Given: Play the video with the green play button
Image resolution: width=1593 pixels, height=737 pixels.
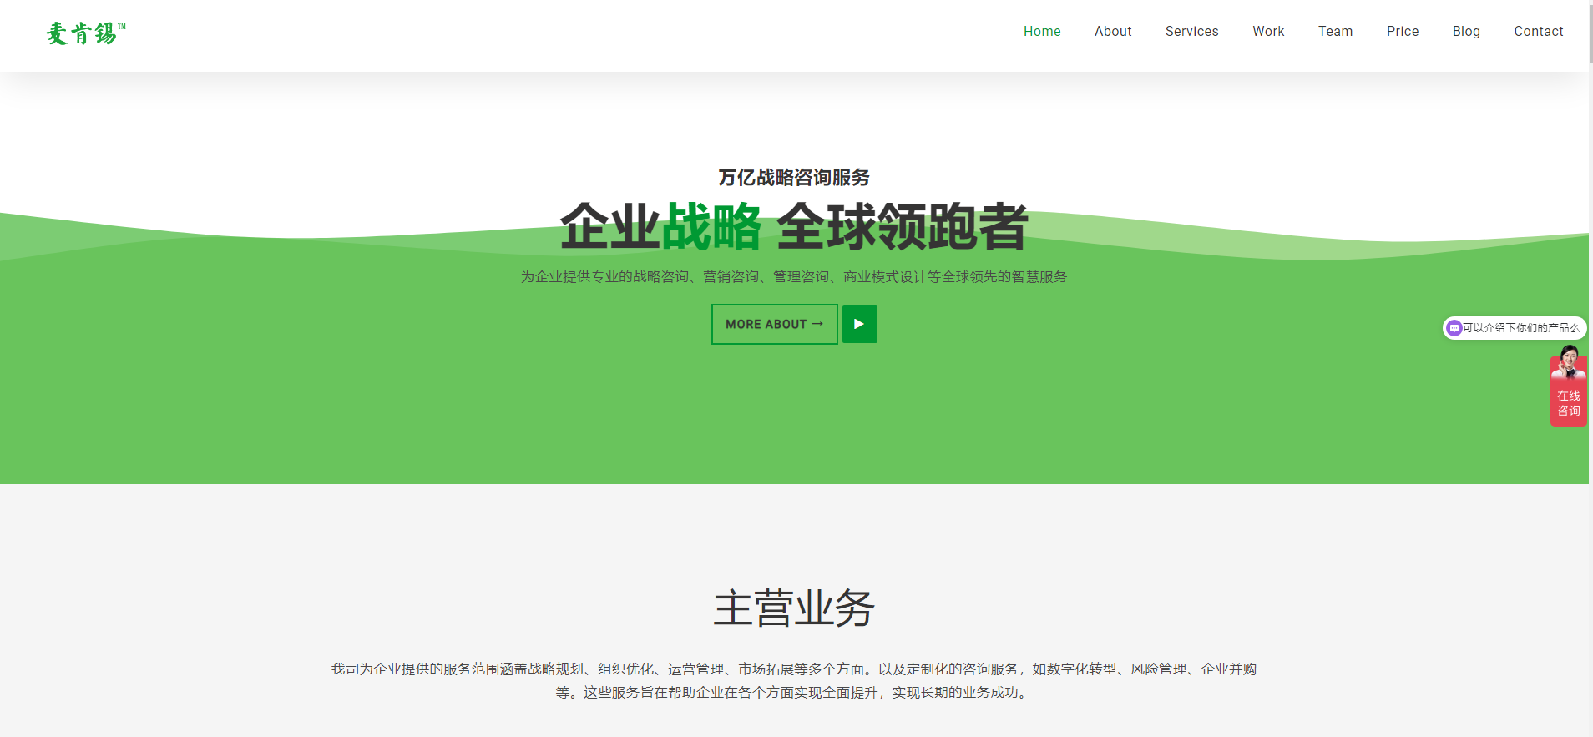Looking at the screenshot, I should 859,324.
